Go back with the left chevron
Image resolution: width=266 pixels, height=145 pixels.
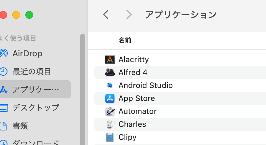pyautogui.click(x=106, y=15)
